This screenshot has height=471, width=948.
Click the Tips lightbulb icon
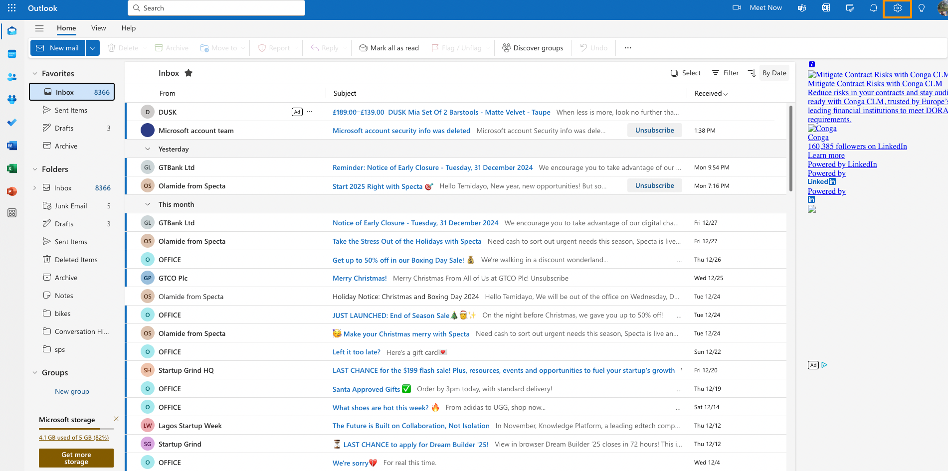pyautogui.click(x=922, y=8)
